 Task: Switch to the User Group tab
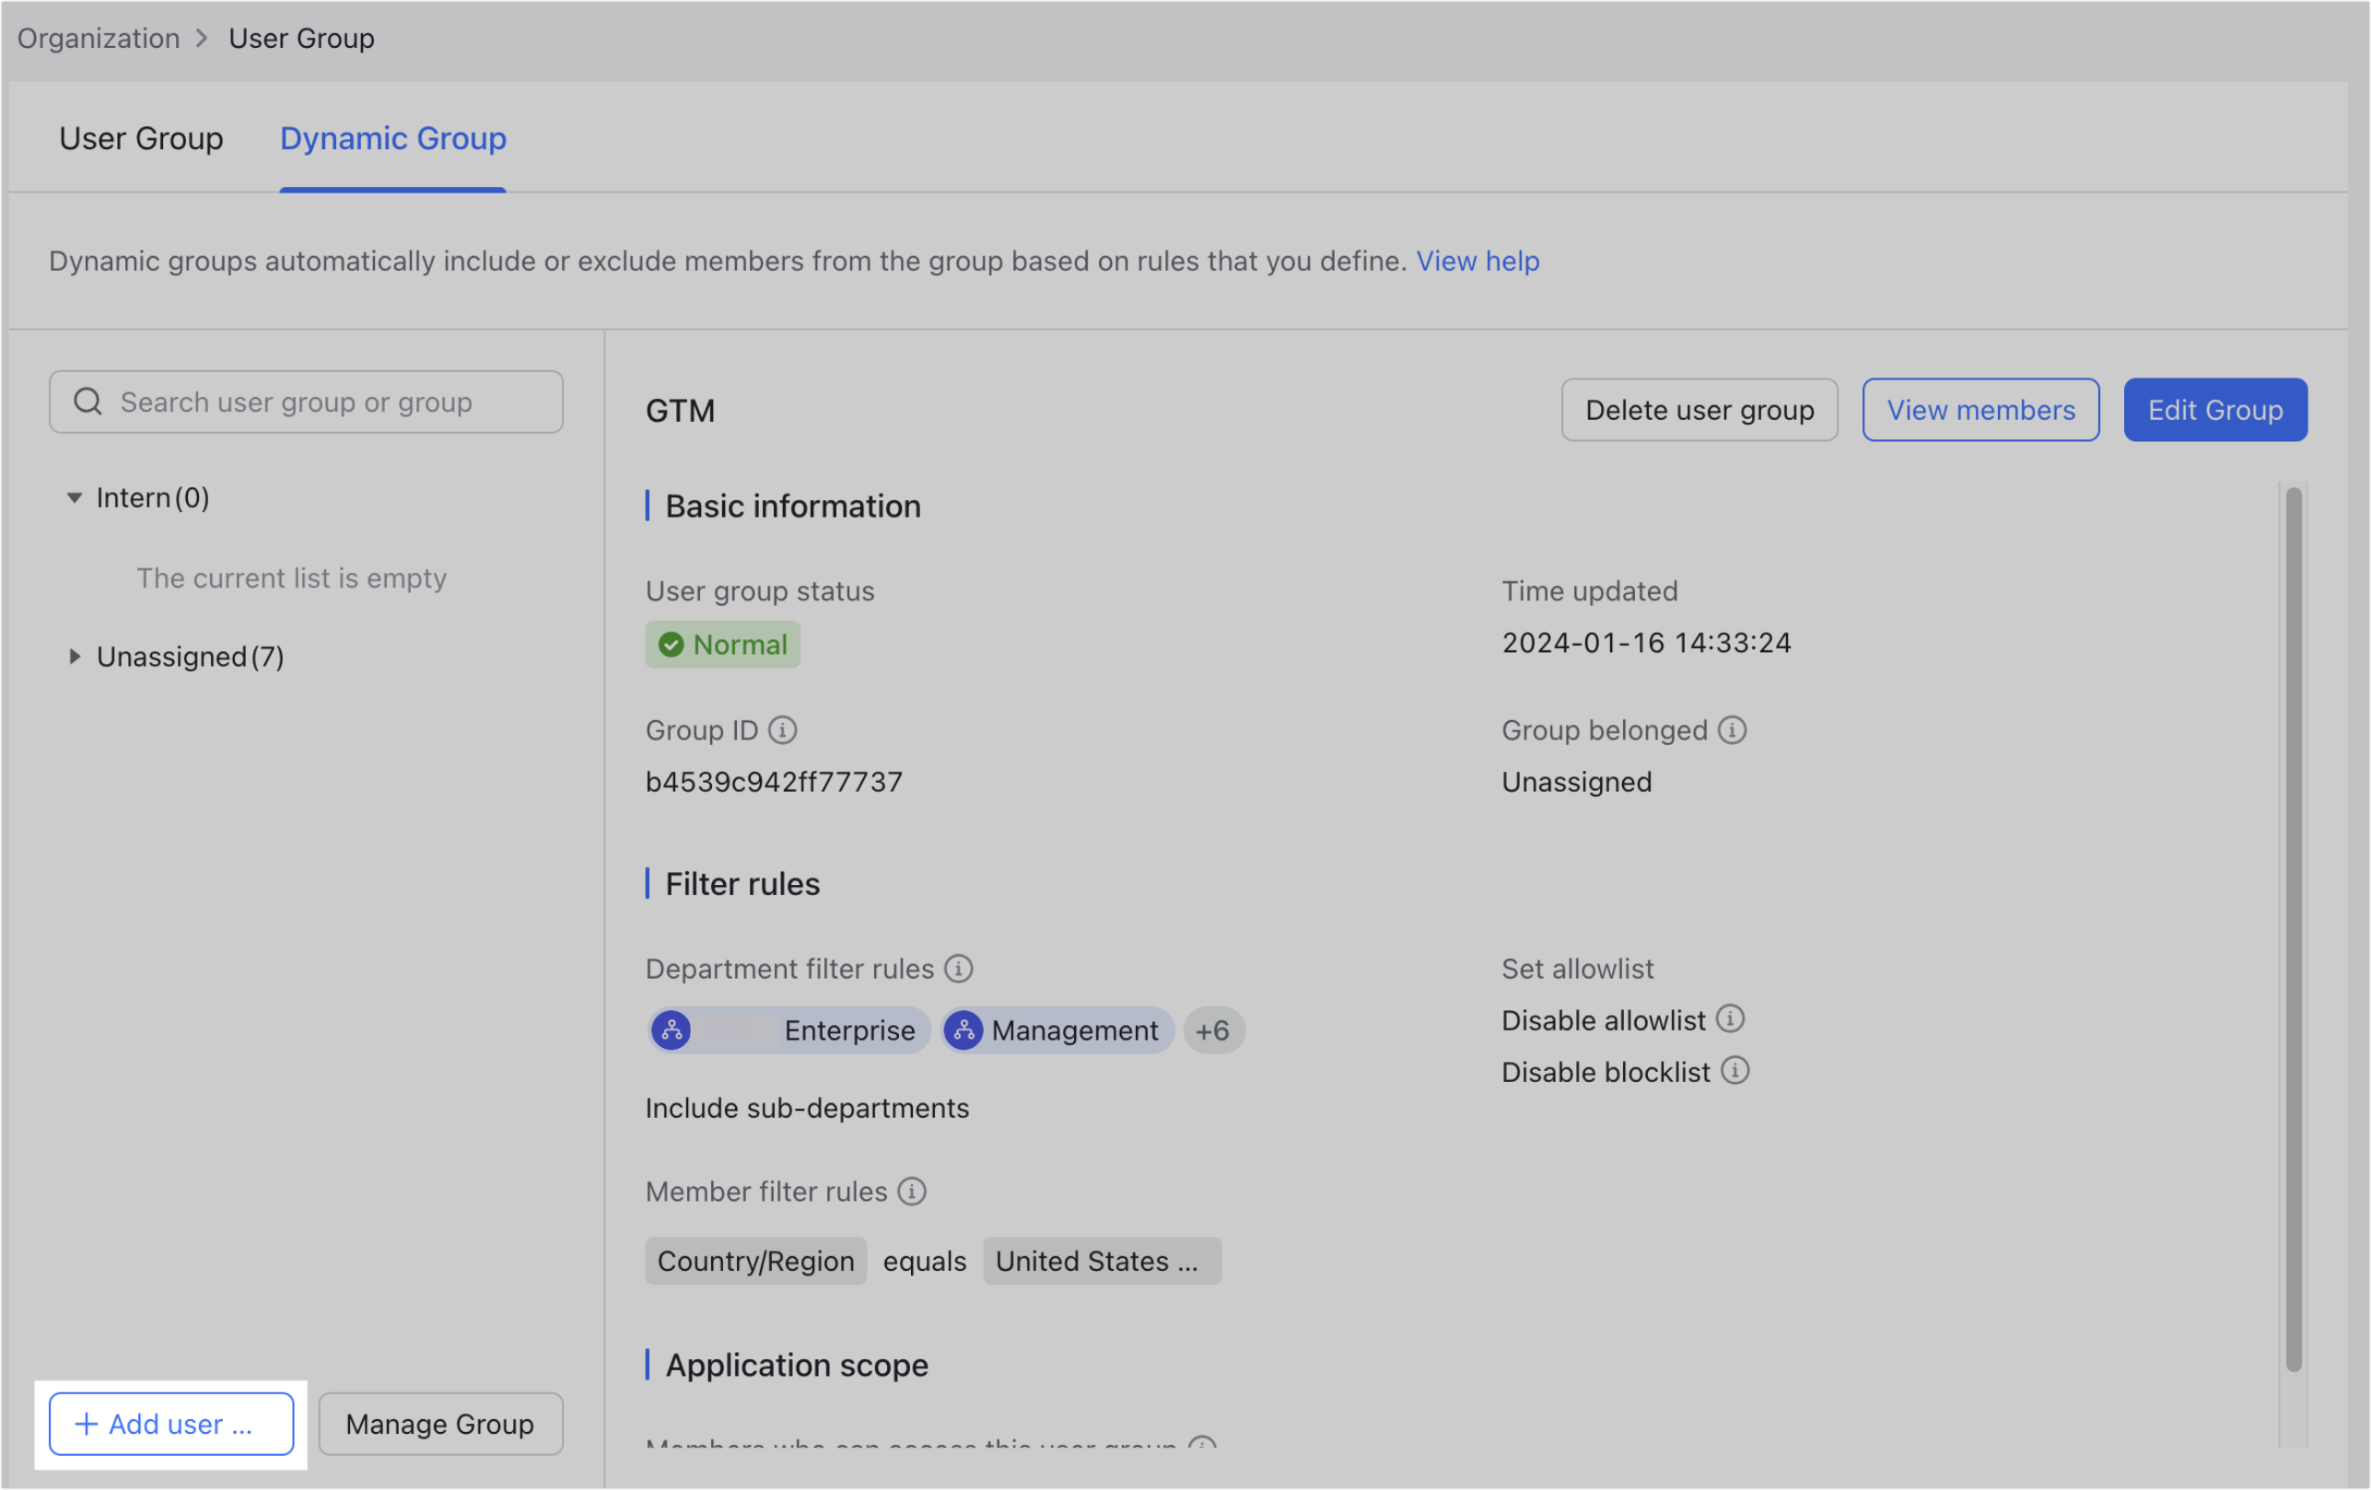(x=141, y=139)
